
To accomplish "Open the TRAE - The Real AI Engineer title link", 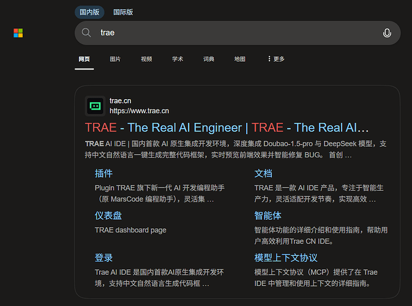I will pyautogui.click(x=227, y=128).
